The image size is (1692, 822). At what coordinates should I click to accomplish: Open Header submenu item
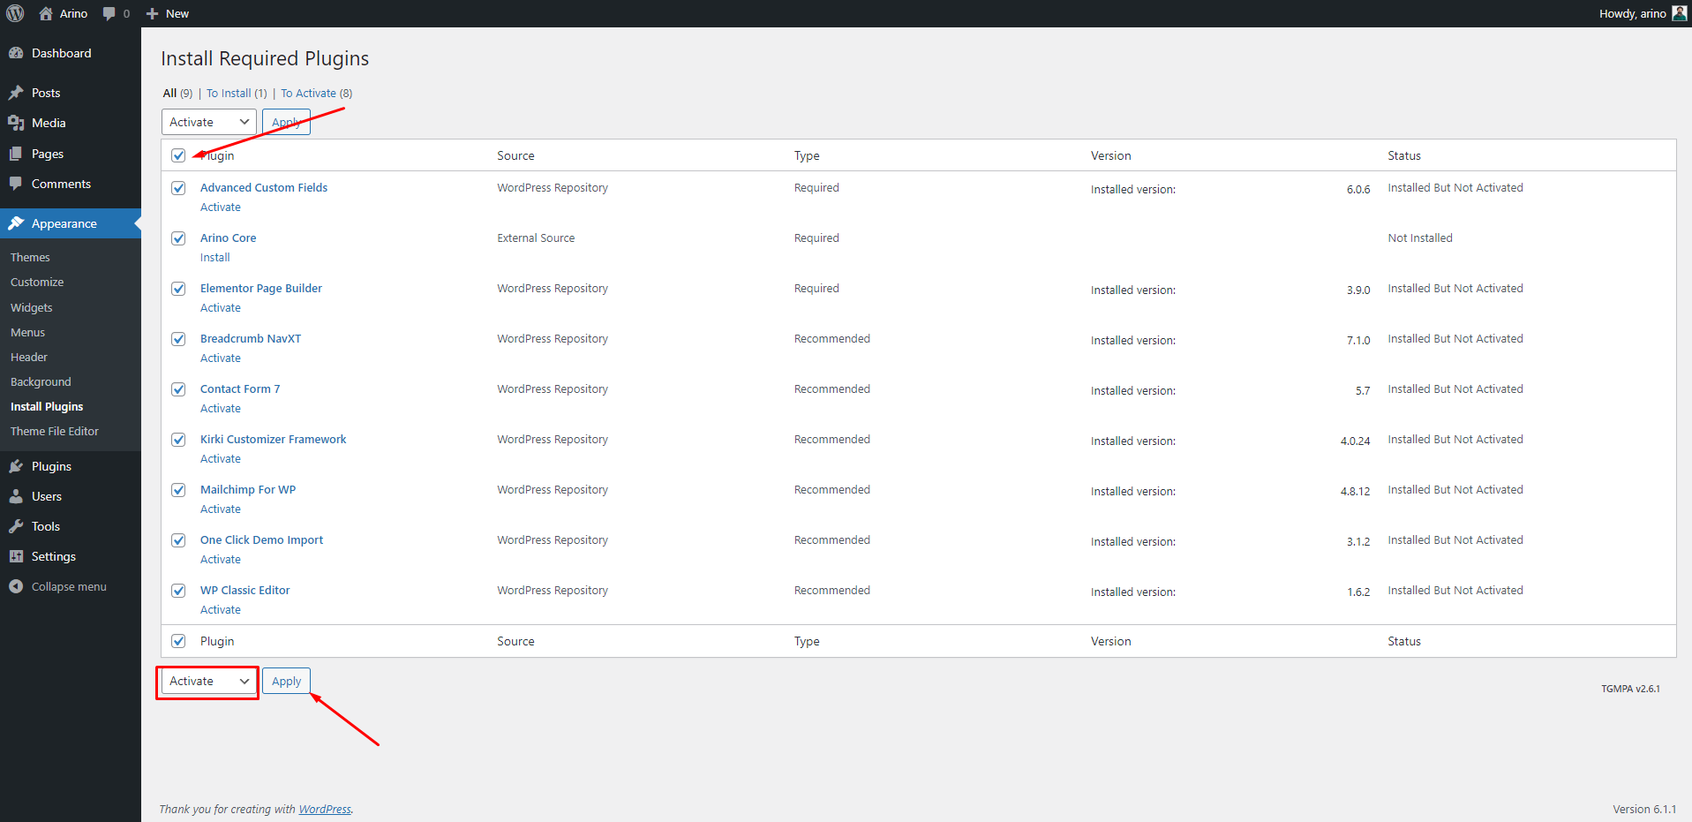[x=29, y=357]
